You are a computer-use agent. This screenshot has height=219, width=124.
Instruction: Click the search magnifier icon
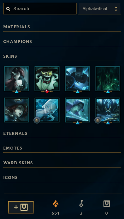tap(8, 9)
